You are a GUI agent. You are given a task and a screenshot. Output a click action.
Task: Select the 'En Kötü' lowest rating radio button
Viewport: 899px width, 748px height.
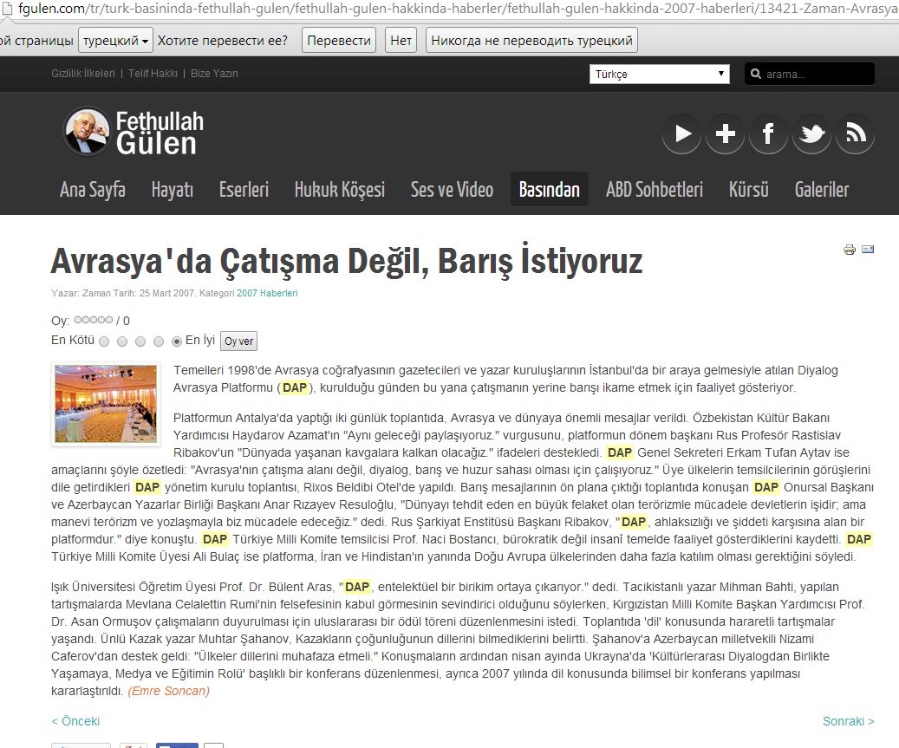click(x=104, y=341)
